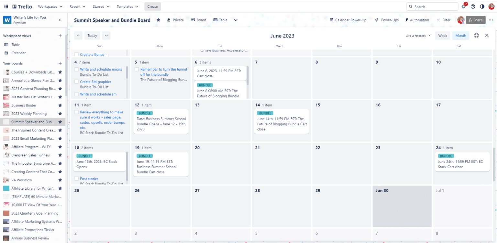Check the 'Post stories' card checkbox

pyautogui.click(x=76, y=179)
